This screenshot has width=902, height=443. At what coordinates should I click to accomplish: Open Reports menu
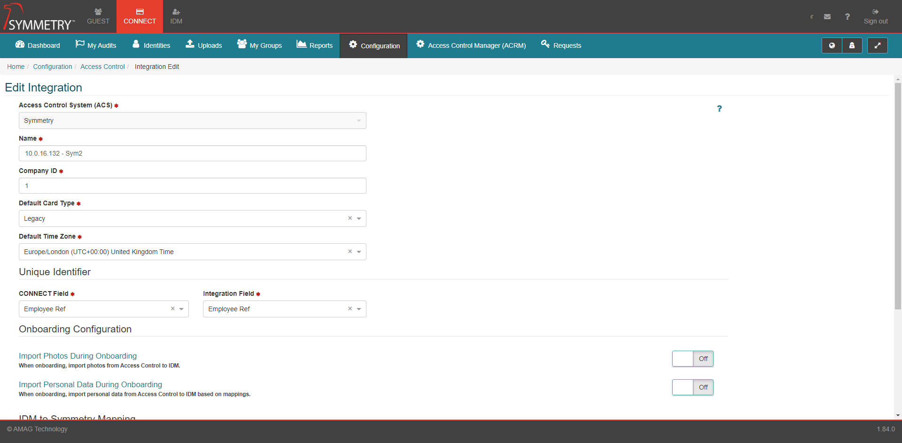(314, 45)
